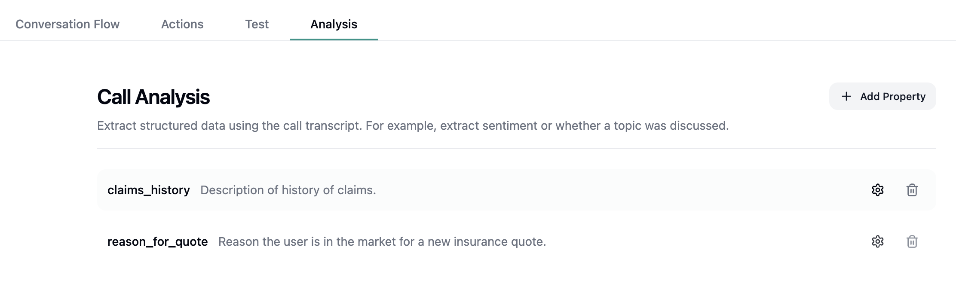This screenshot has height=287, width=956.
Task: Delete the claims_history property
Action: (912, 190)
